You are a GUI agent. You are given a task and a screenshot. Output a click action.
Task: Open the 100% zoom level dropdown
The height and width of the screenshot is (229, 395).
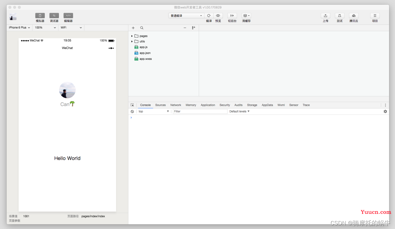click(x=45, y=28)
